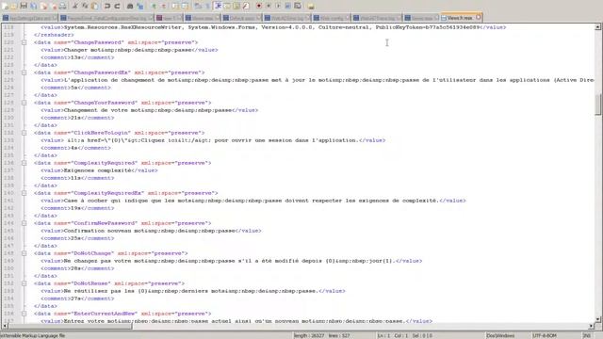Collapse the ChangePasswordEx data block

click(24, 73)
